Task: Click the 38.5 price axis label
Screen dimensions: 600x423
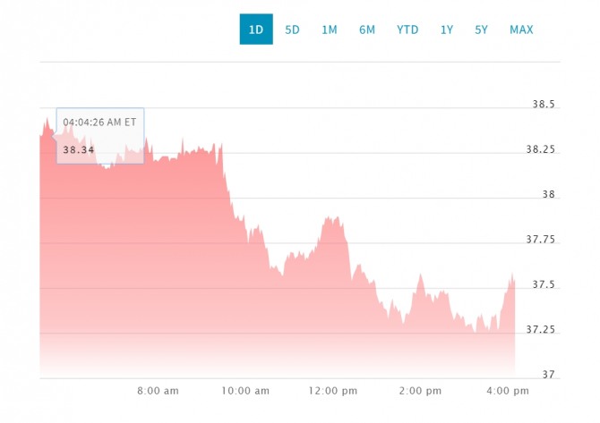Action: tap(544, 105)
